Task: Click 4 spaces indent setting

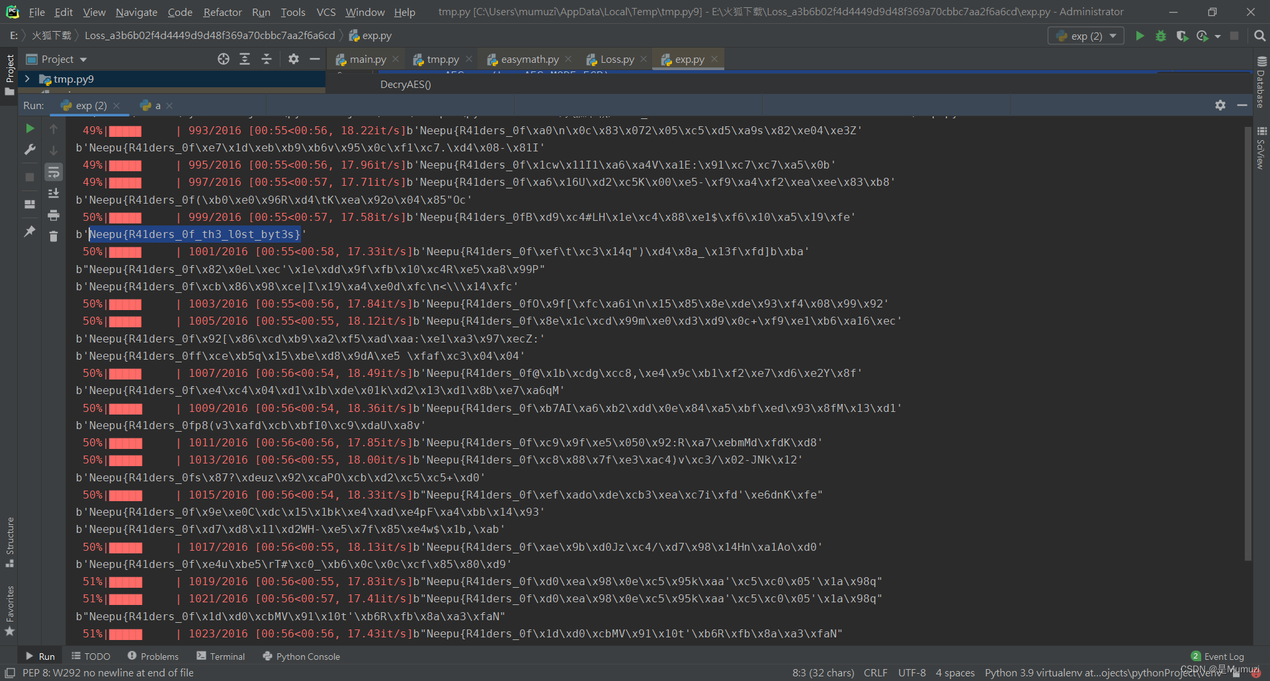Action: click(x=954, y=673)
